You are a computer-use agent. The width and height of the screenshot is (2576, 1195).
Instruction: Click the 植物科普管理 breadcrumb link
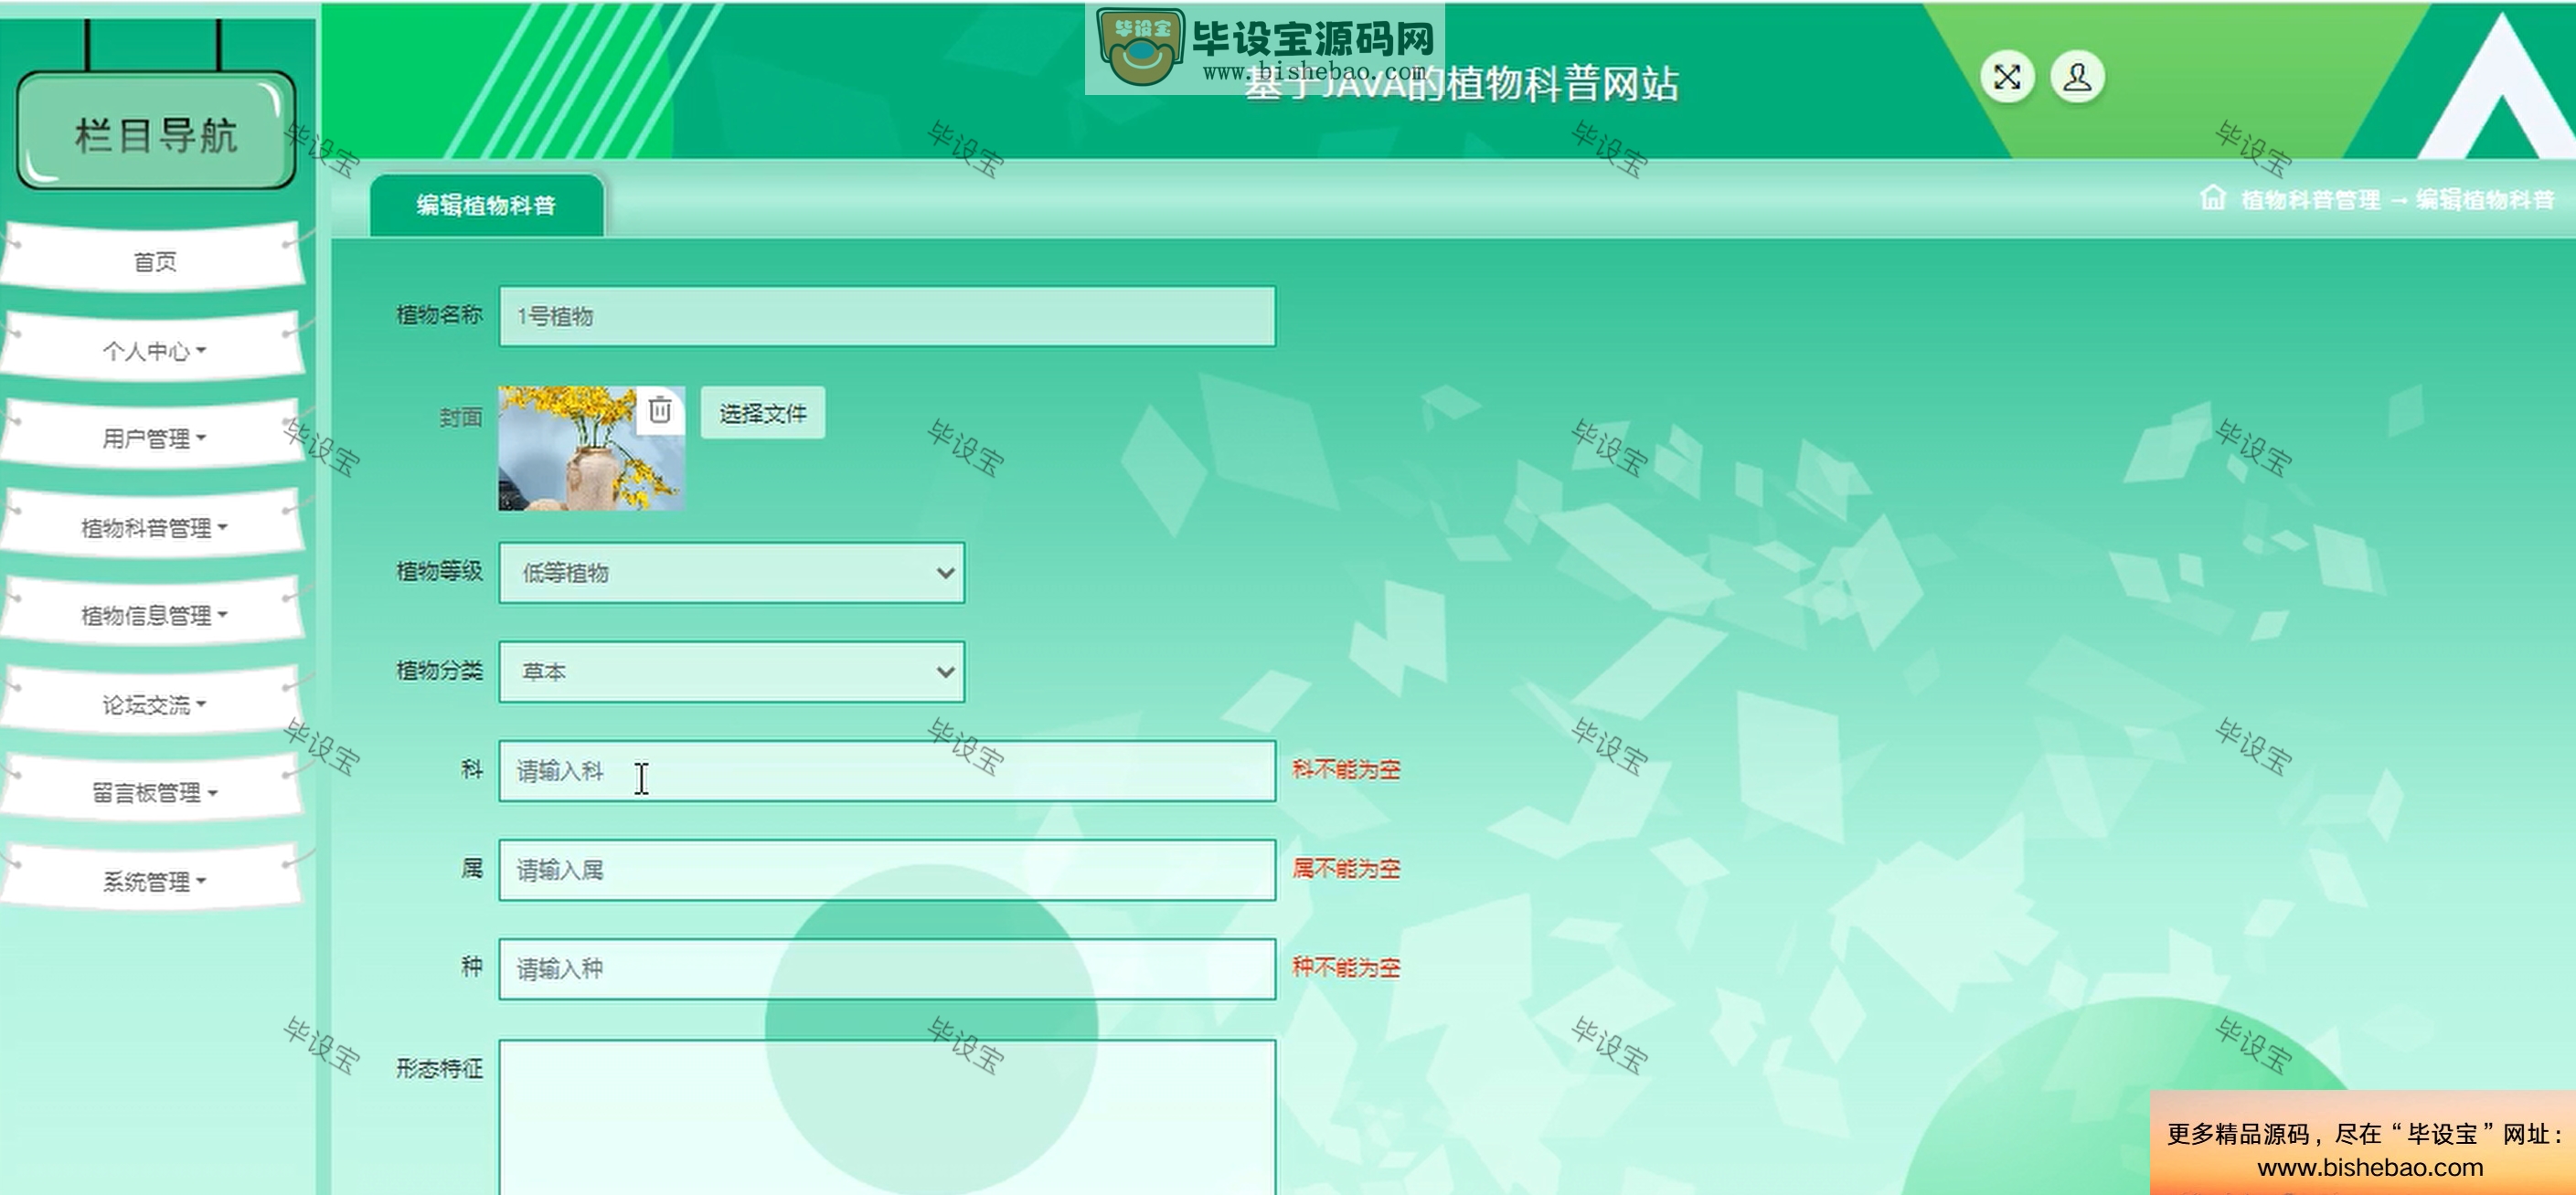tap(2309, 199)
